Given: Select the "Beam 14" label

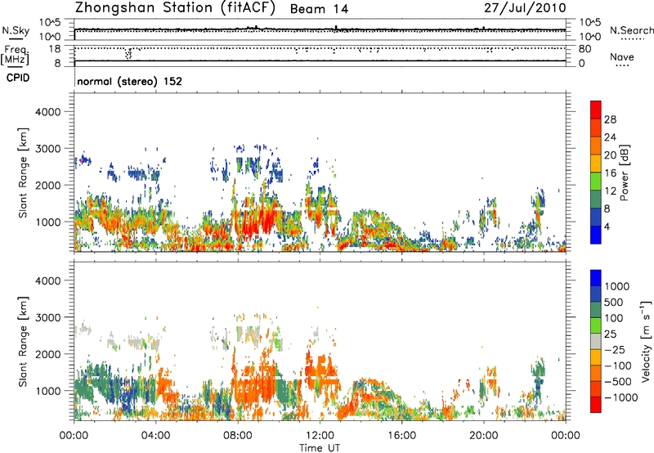Looking at the screenshot, I should point(319,9).
